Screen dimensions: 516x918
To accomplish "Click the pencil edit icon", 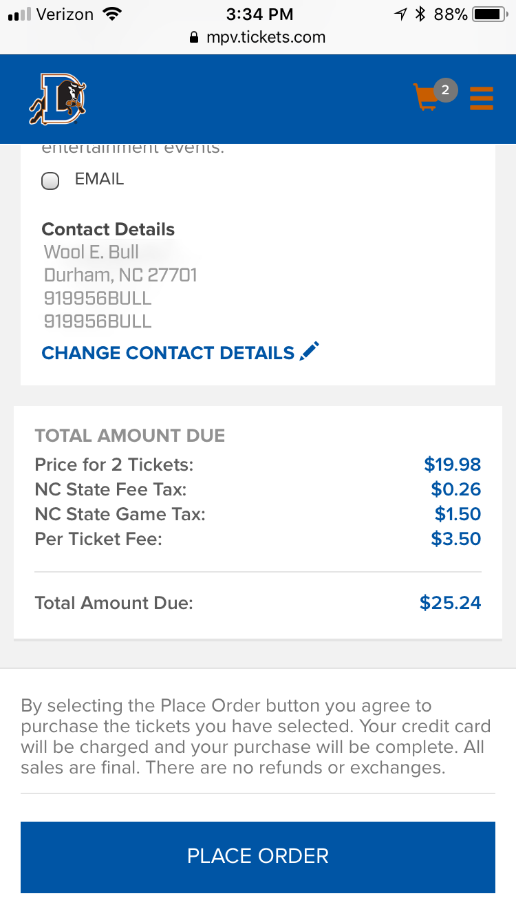I will click(310, 351).
